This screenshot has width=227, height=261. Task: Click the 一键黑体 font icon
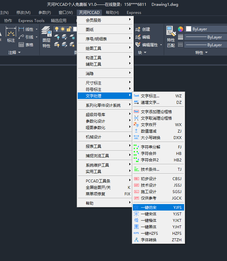coord(136,227)
